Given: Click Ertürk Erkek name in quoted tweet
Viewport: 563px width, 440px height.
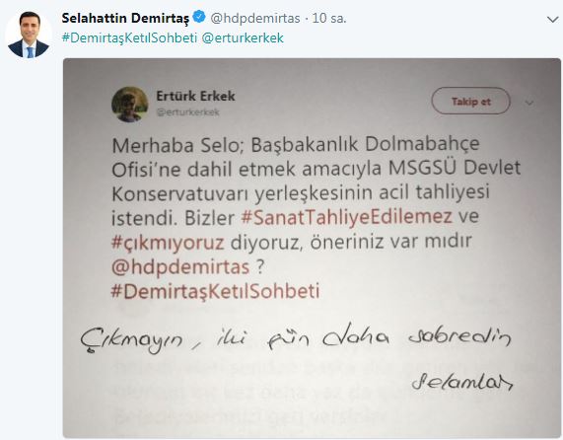Looking at the screenshot, I should tap(195, 96).
